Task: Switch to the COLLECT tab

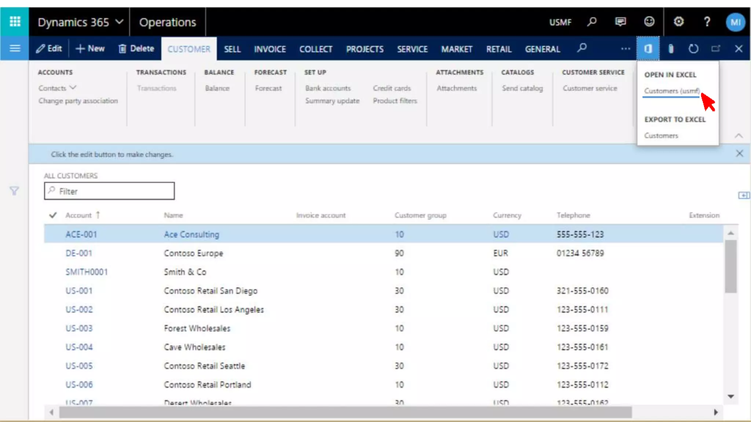Action: (x=315, y=49)
